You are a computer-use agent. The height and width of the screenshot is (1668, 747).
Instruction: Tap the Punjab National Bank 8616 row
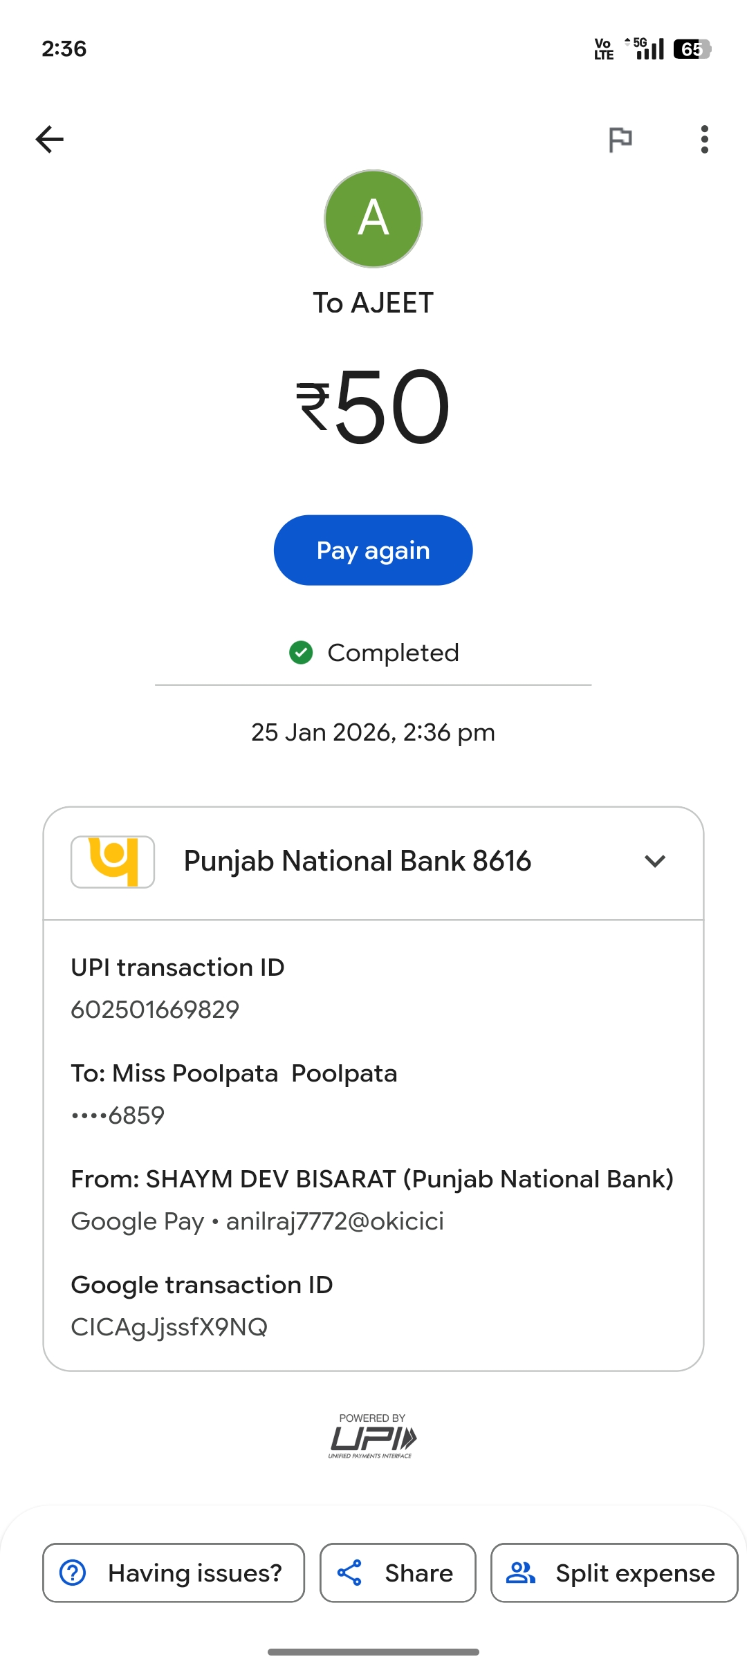pos(357,862)
